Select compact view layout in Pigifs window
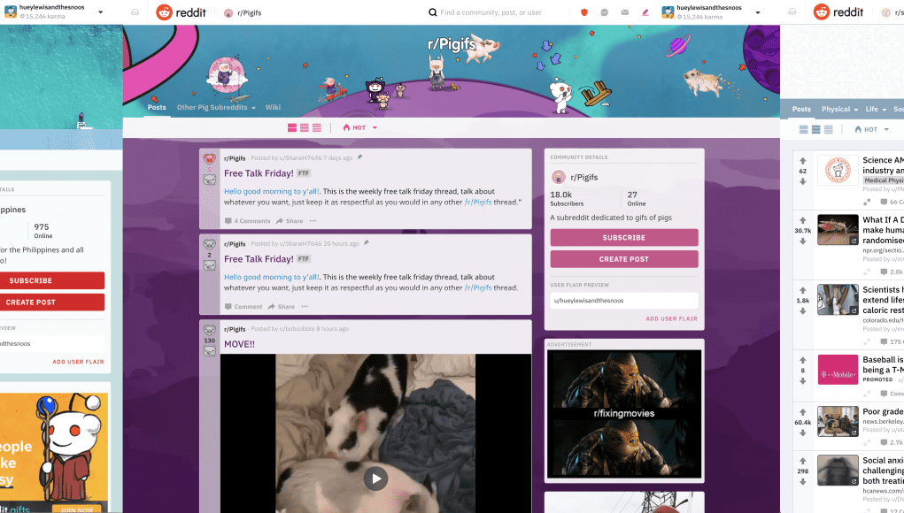The image size is (904, 513). click(x=317, y=128)
